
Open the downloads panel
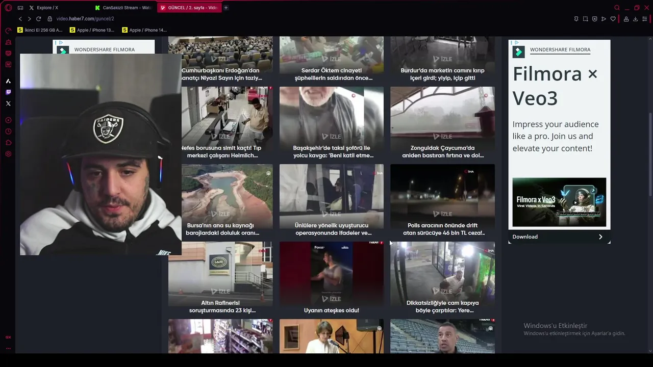point(635,19)
